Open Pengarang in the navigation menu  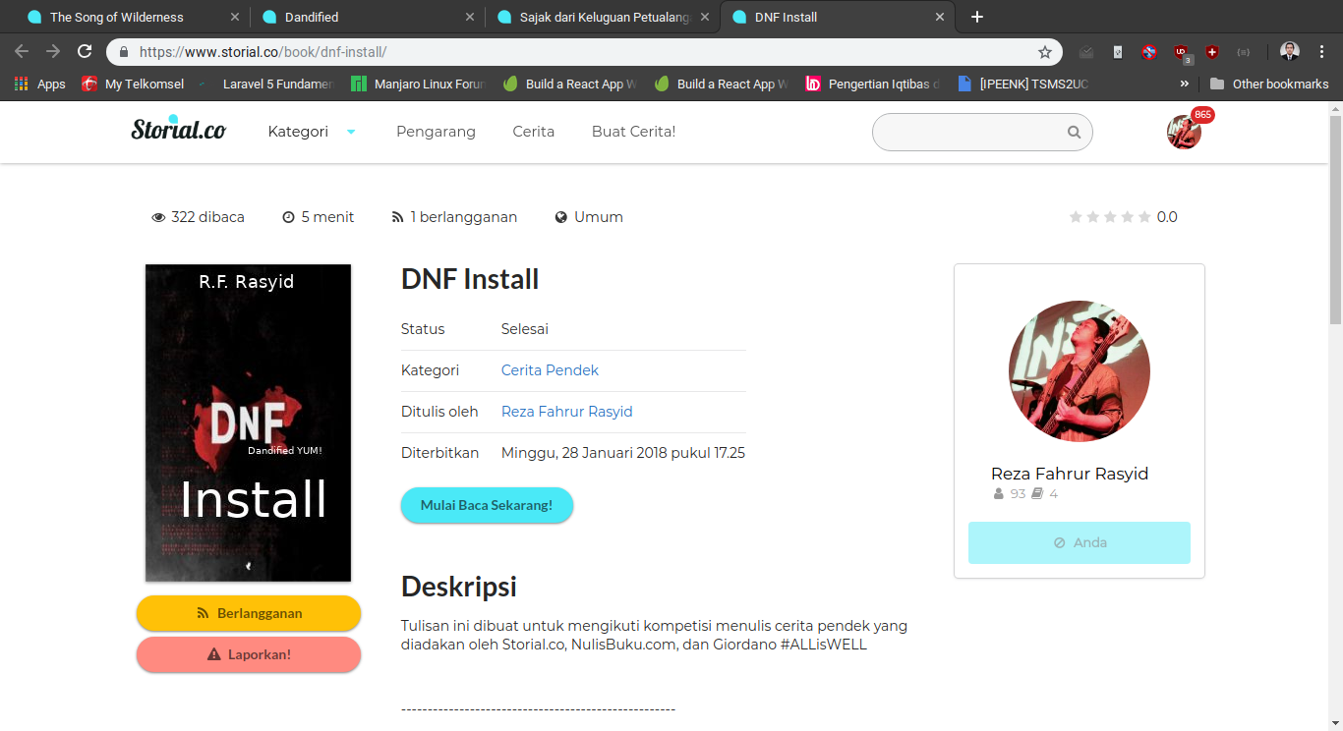click(436, 132)
